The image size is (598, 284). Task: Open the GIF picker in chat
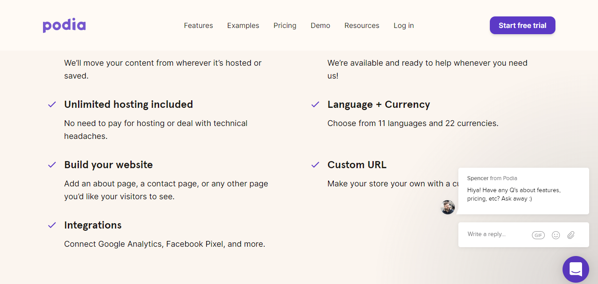click(538, 235)
